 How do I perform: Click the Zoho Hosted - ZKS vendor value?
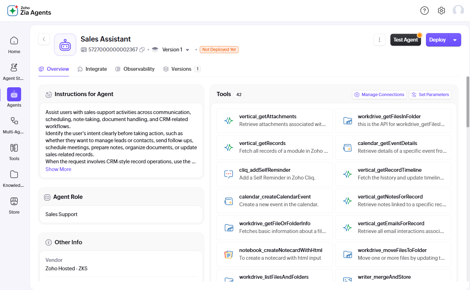(66, 269)
